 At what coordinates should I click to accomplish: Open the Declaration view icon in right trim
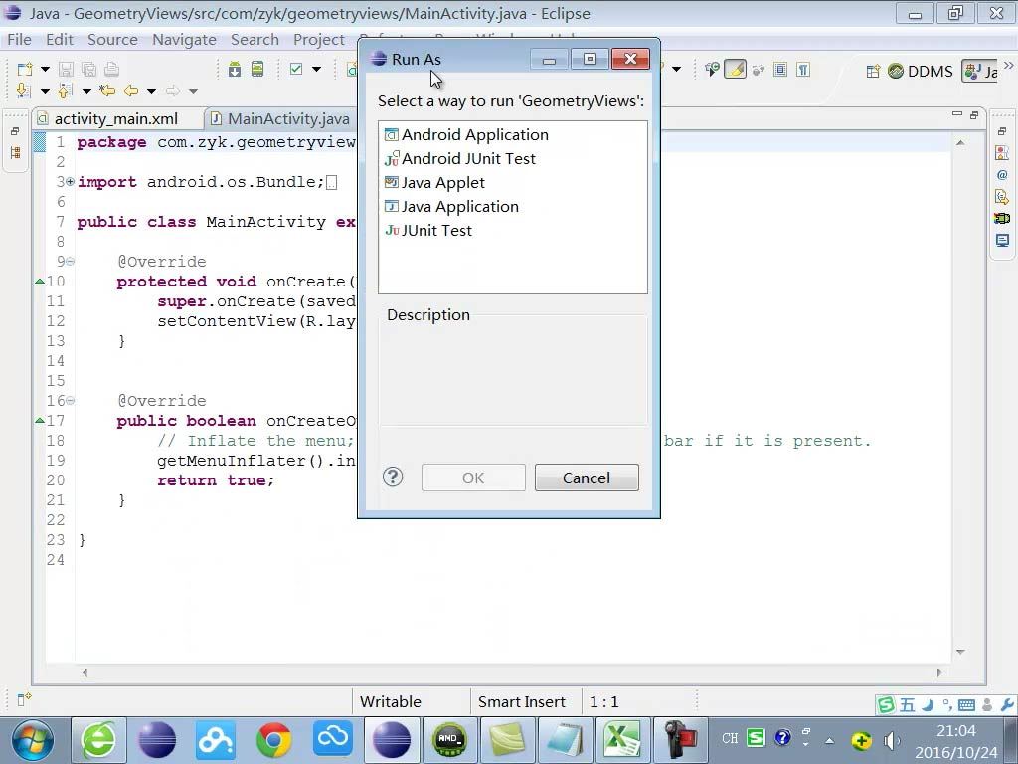(1002, 196)
